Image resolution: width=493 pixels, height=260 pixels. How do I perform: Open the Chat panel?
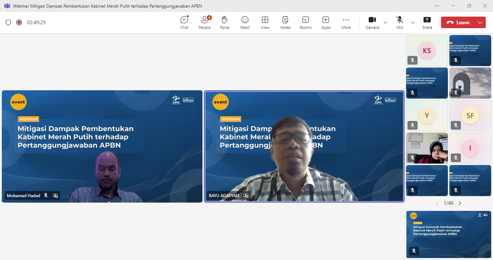coord(184,22)
